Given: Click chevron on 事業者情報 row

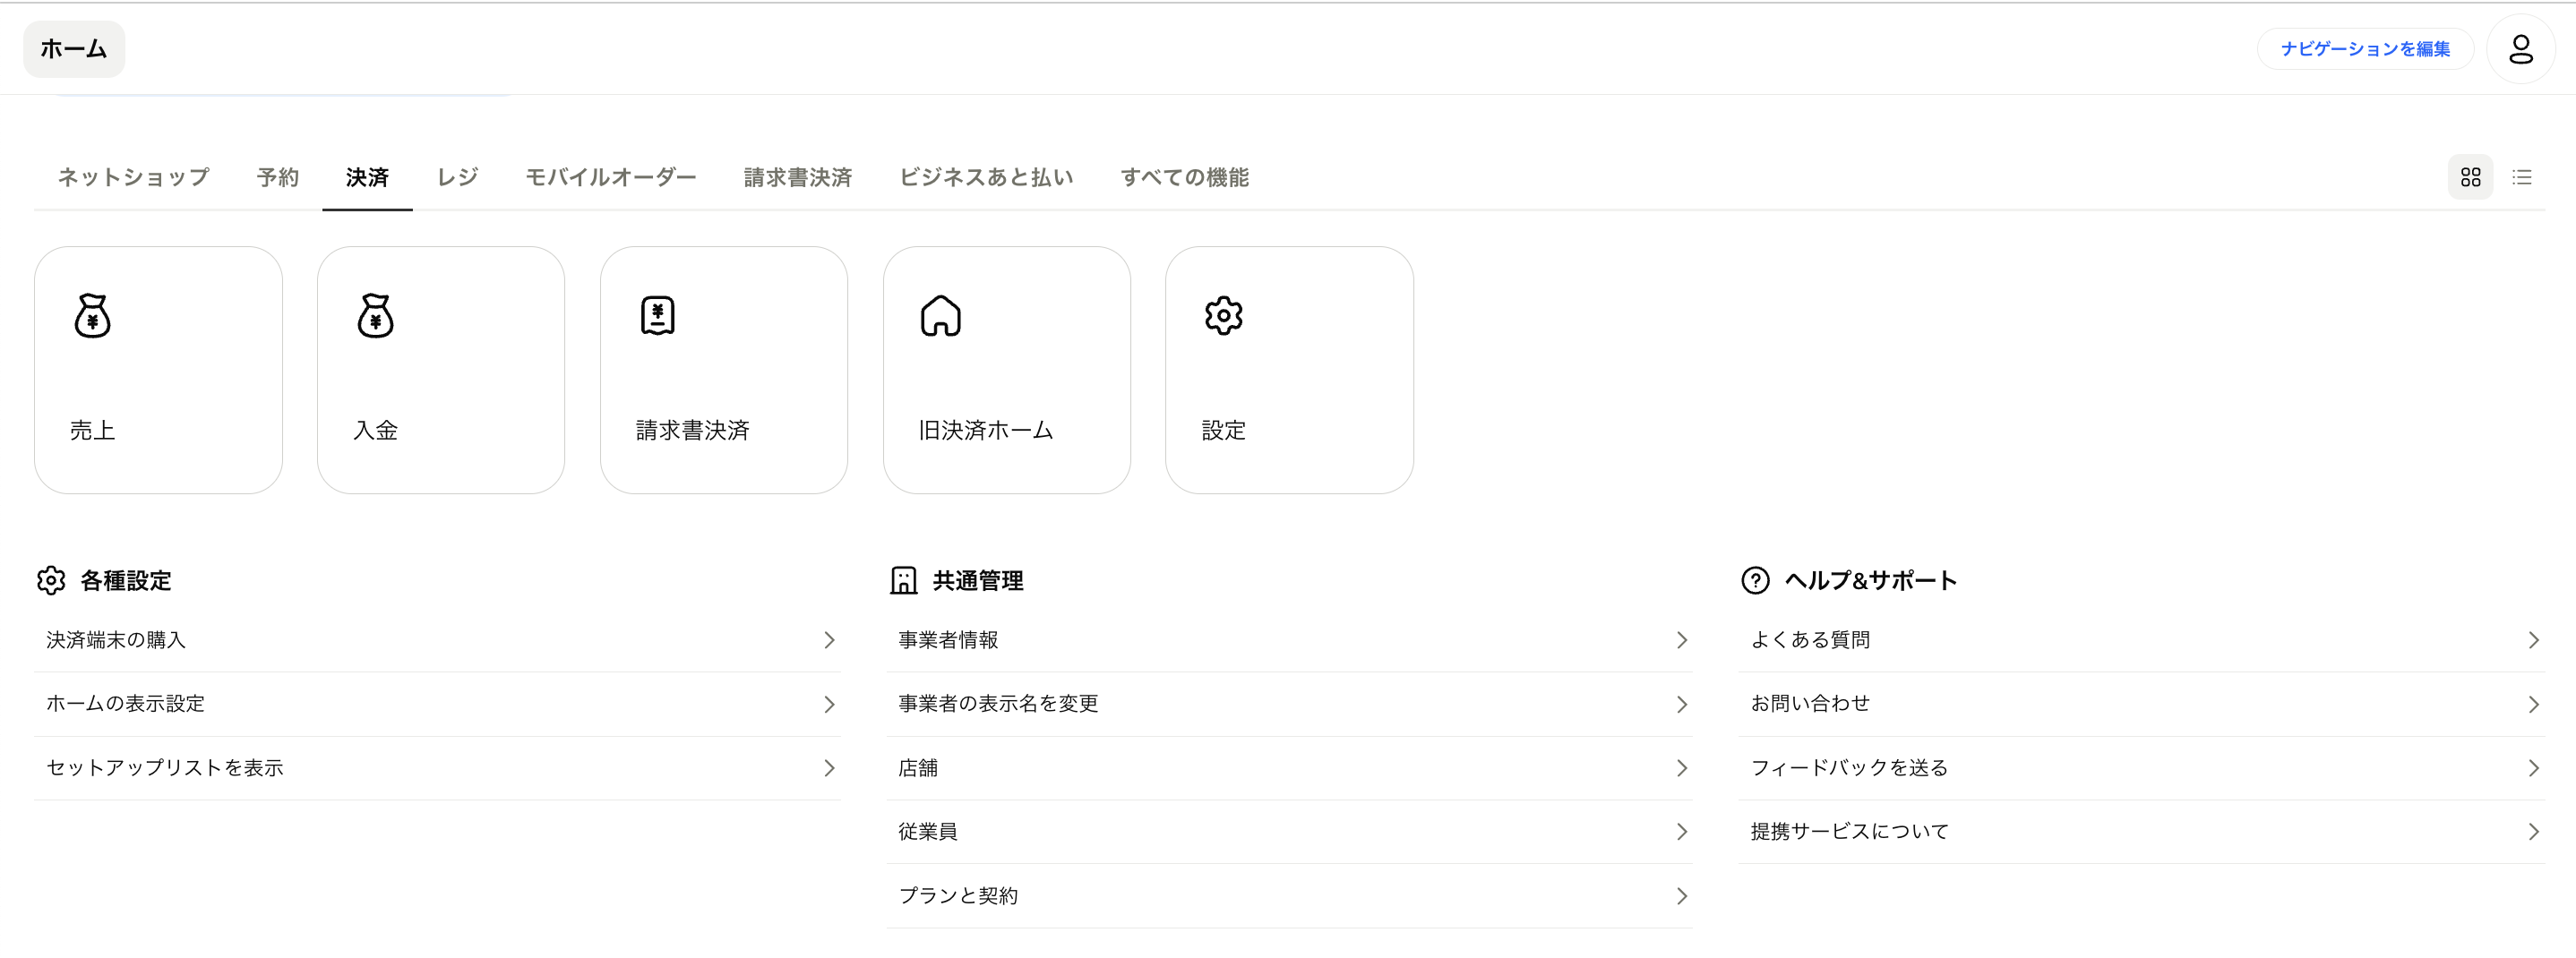Looking at the screenshot, I should [x=1682, y=640].
